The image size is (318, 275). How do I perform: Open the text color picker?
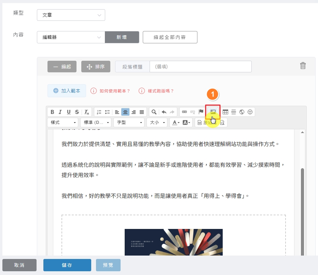tap(176, 122)
